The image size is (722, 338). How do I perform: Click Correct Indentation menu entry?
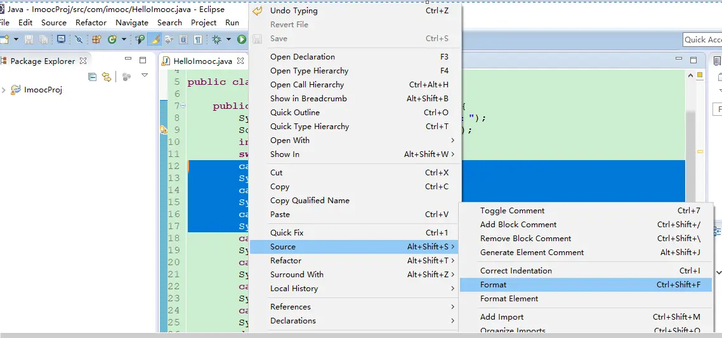pyautogui.click(x=516, y=271)
